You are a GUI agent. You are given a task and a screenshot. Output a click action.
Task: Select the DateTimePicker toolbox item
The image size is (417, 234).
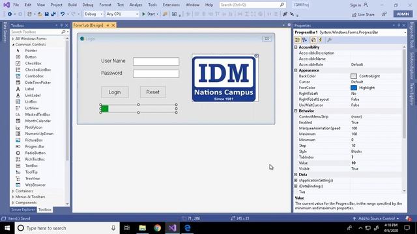(x=38, y=83)
